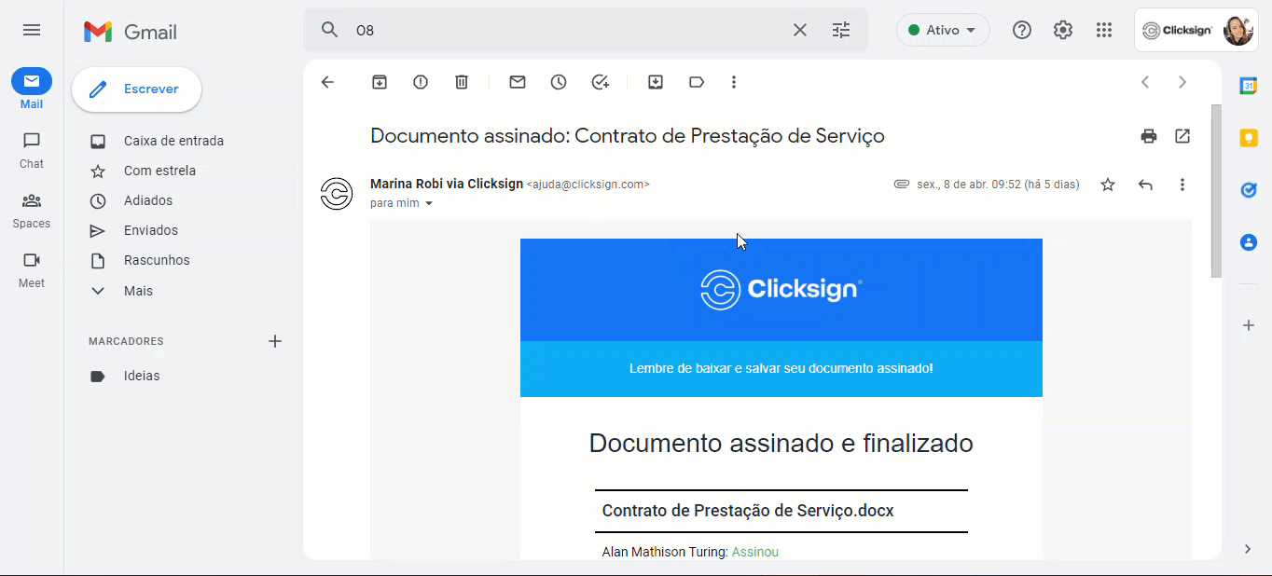This screenshot has width=1272, height=576.
Task: Open the Clicksign account profile
Action: point(1197,30)
